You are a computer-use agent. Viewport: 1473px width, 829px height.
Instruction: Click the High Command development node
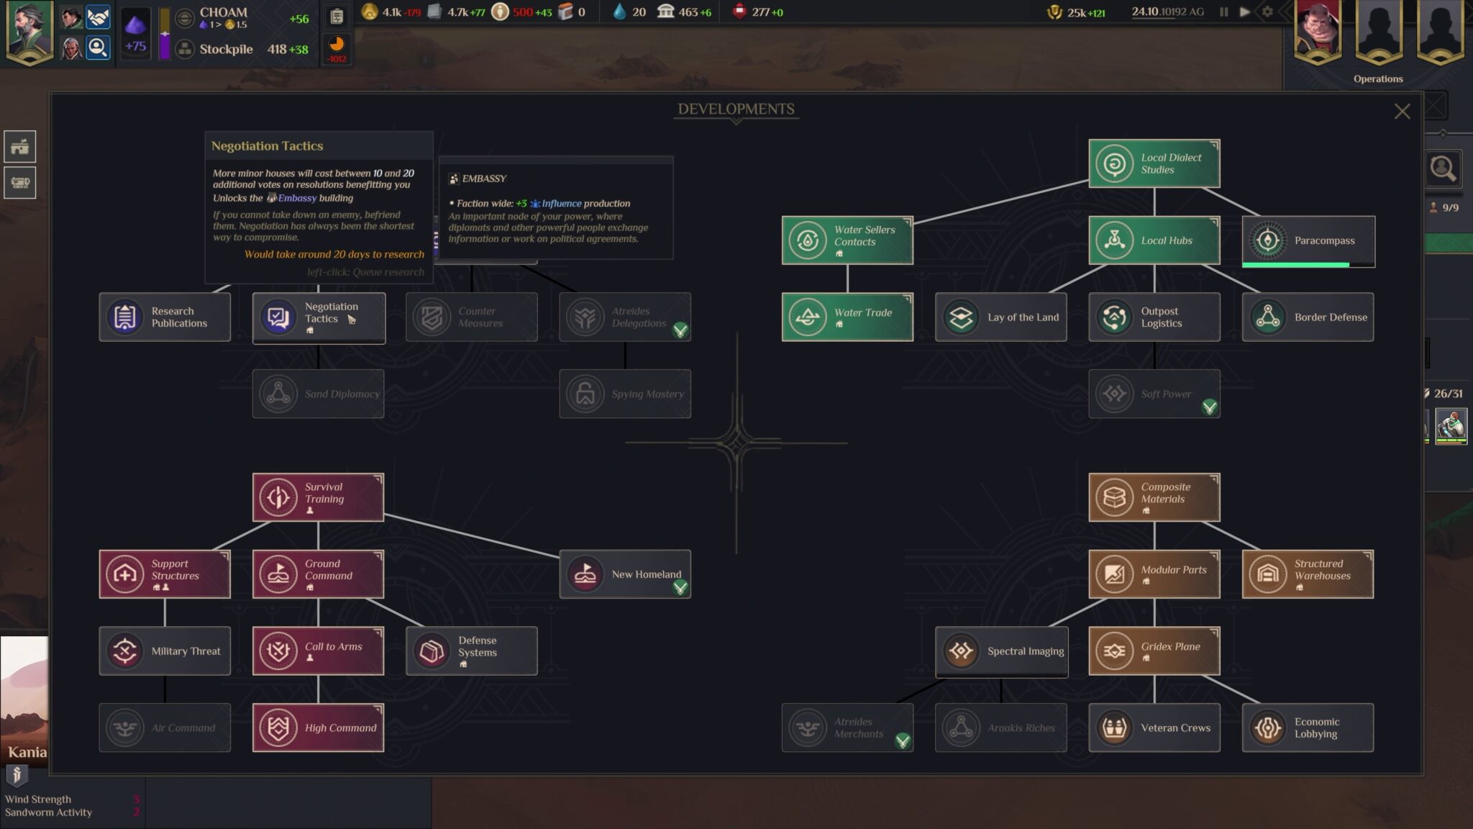(x=318, y=727)
